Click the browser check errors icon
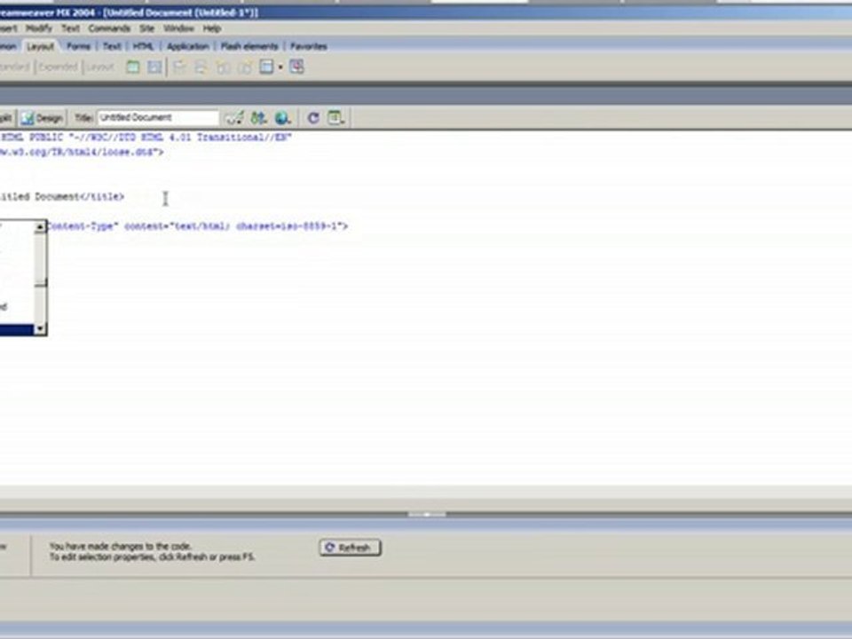This screenshot has height=639, width=852. pos(234,117)
